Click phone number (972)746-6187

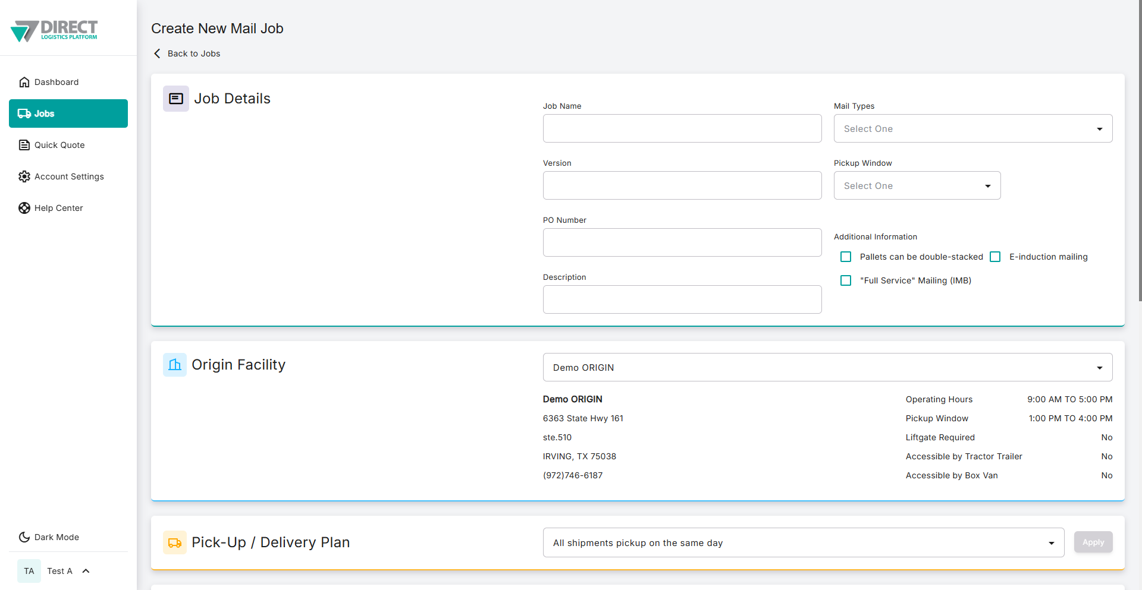point(573,475)
